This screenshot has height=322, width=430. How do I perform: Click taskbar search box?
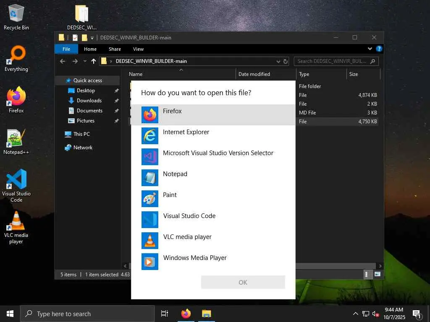coord(87,314)
